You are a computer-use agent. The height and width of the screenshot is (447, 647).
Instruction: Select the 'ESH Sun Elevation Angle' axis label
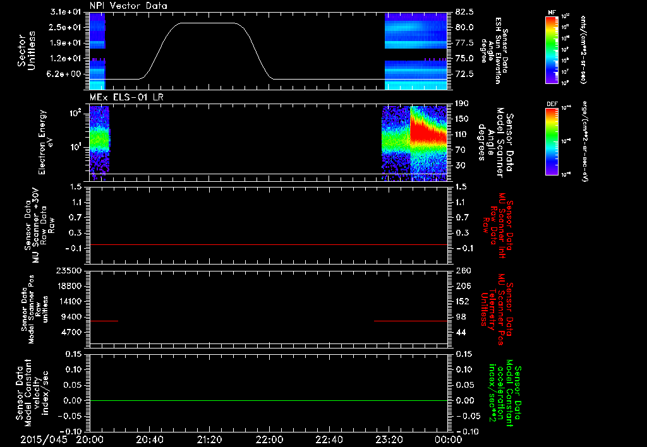493,51
